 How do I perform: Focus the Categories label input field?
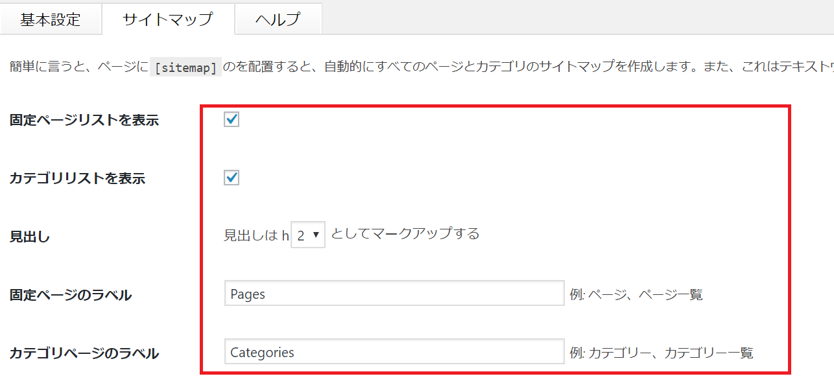click(394, 352)
